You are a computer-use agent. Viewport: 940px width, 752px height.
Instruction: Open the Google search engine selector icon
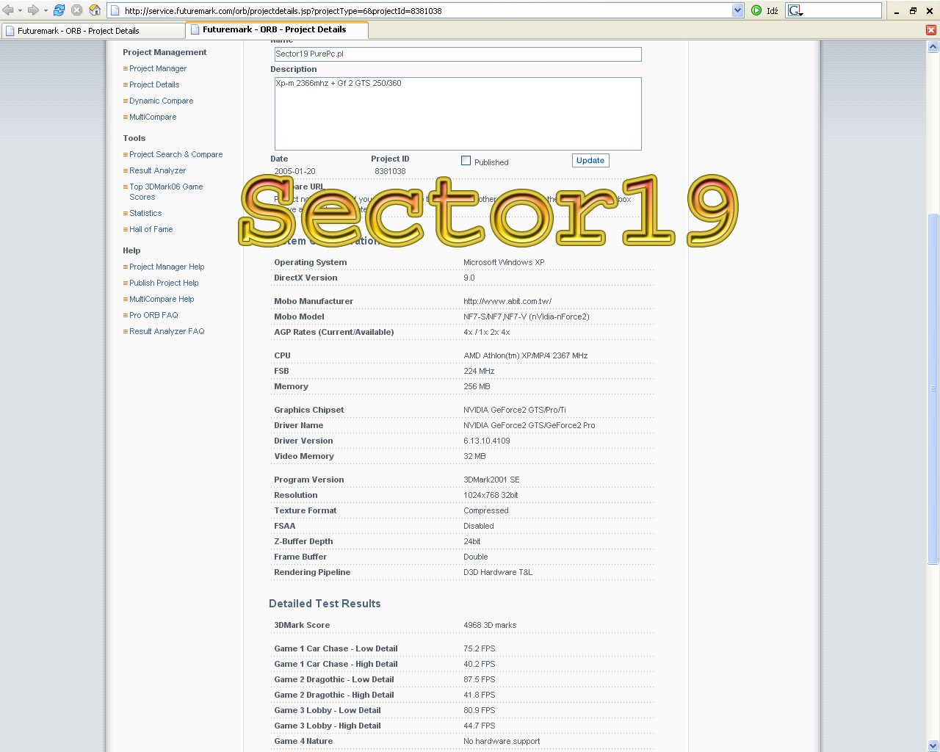coord(795,10)
